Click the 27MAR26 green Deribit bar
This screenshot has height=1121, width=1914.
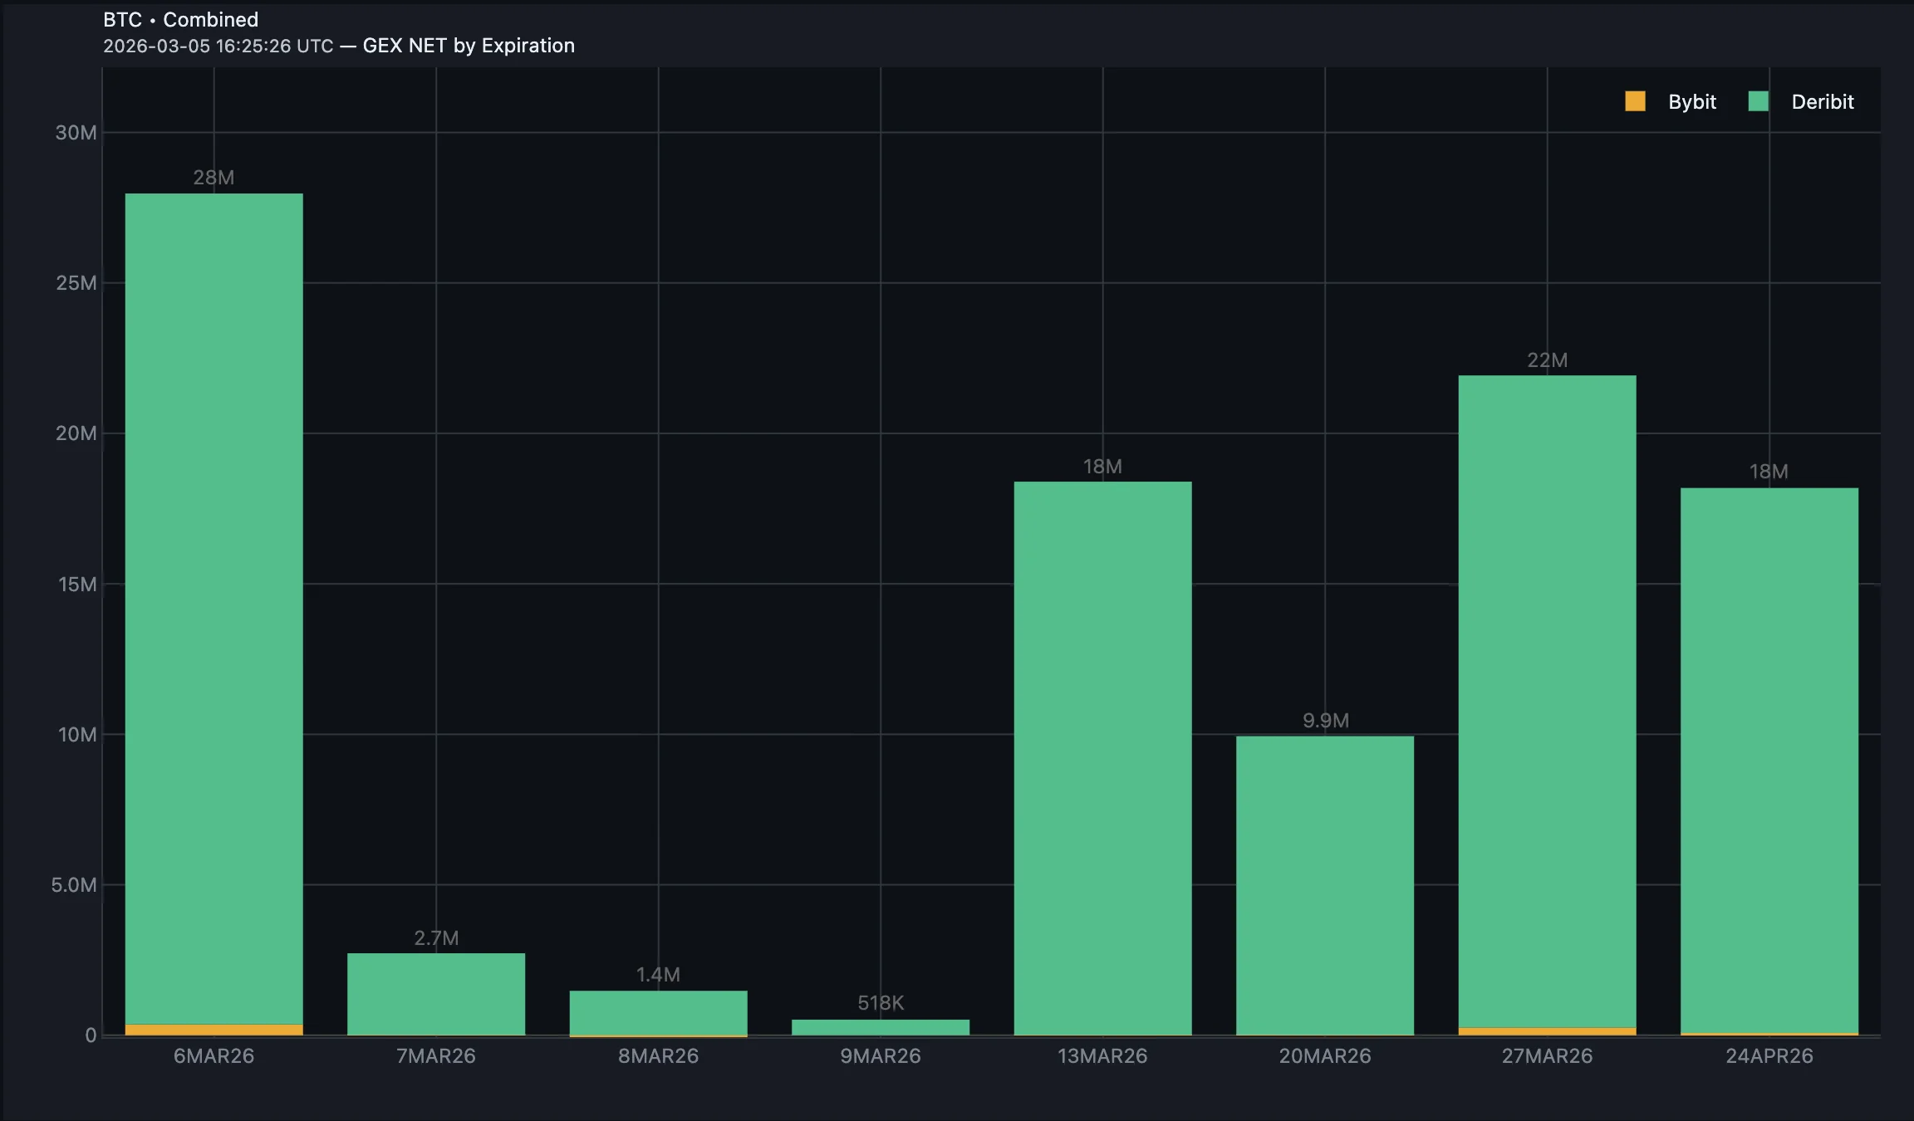pos(1547,702)
